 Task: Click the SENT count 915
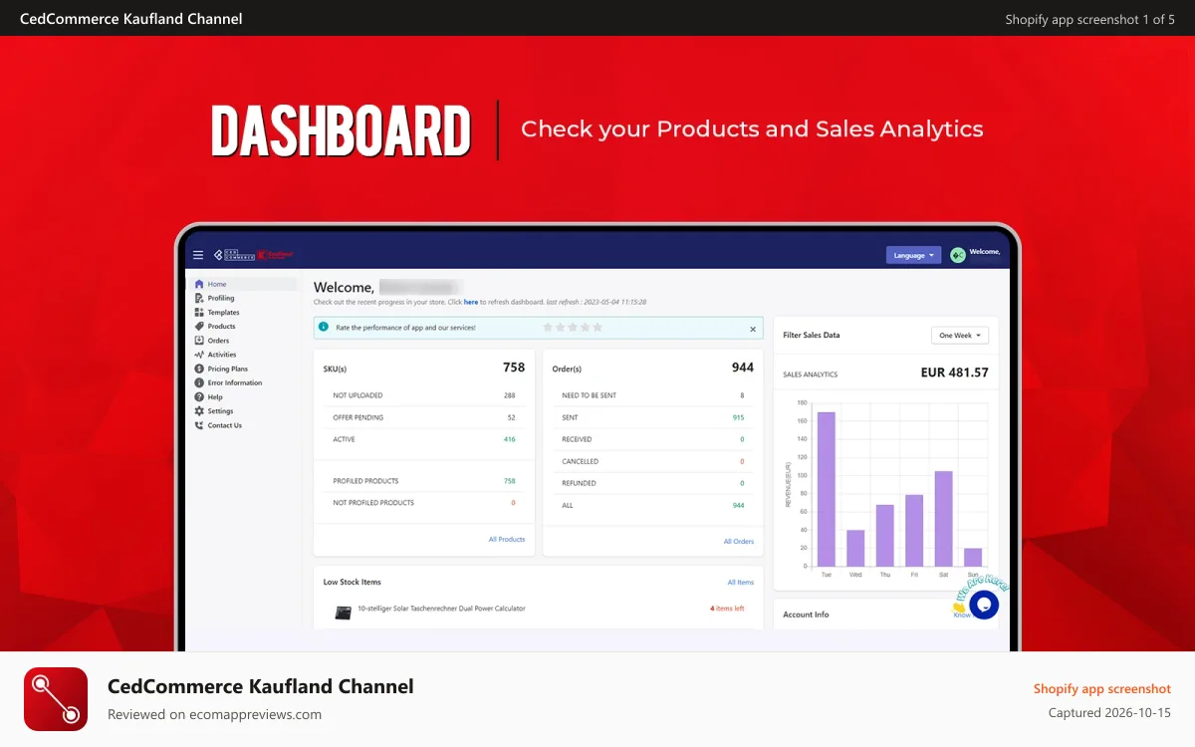click(738, 417)
